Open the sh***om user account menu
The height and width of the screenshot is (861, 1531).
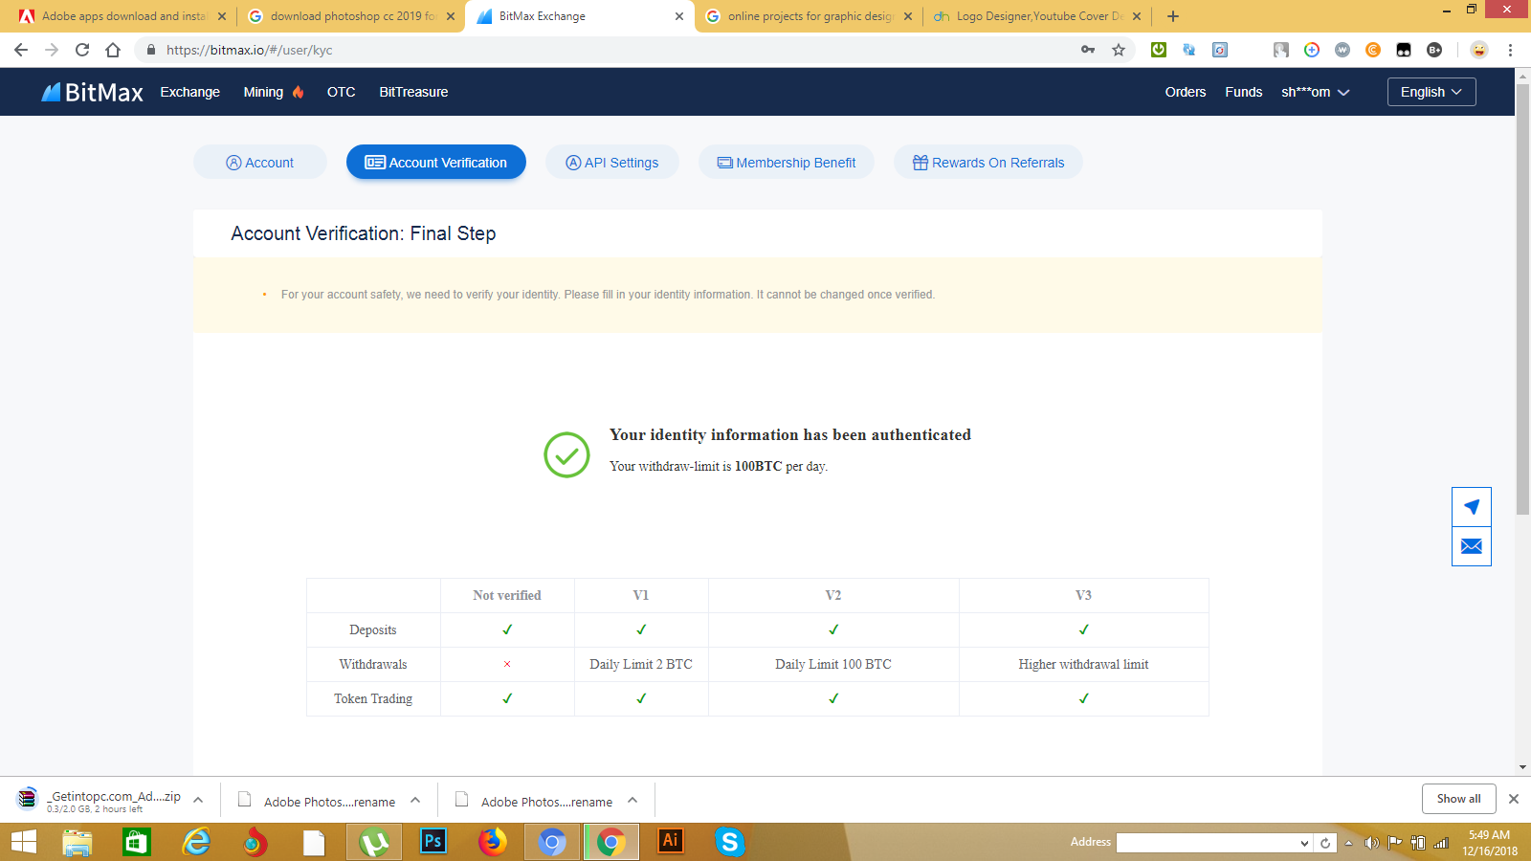1316,92
